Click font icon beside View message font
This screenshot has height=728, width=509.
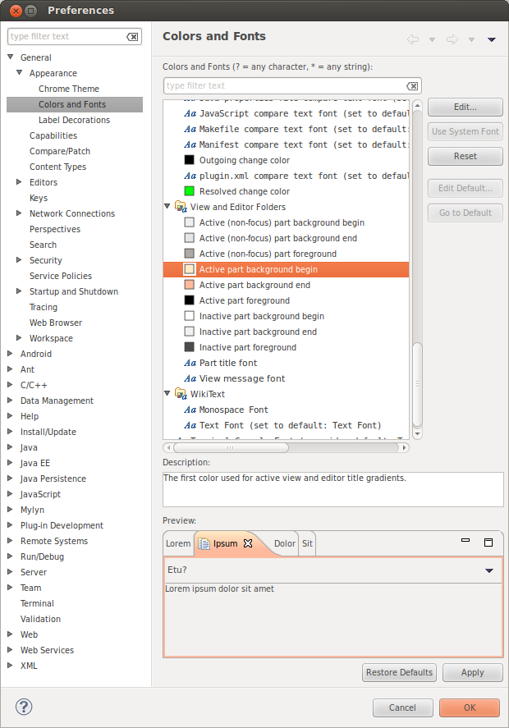190,379
